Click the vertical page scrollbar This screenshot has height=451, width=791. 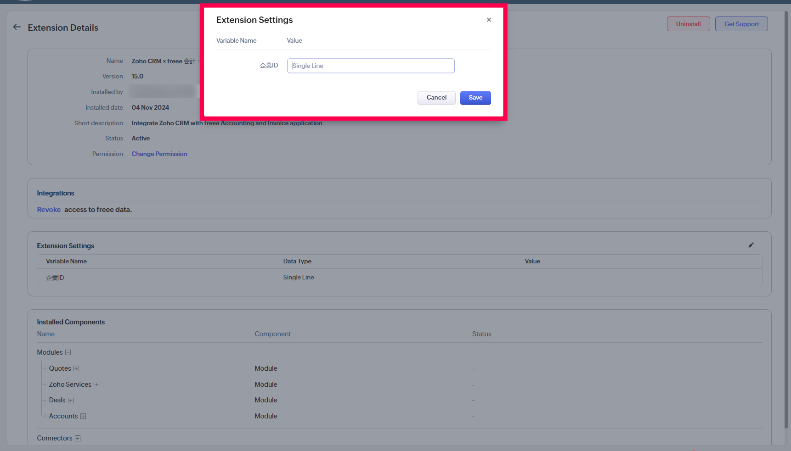click(x=786, y=220)
